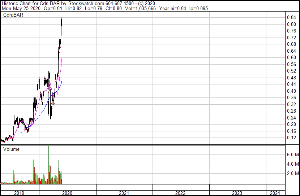The image size is (300, 196).
Task: Click the 6.0 M volume axis label
Action: point(292,154)
